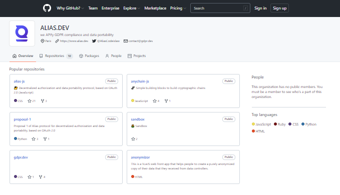340x195 pixels.
Task: Switch to the Projects tab
Action: 137,56
